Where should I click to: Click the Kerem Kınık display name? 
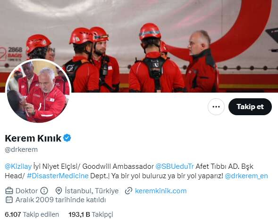(x=33, y=138)
